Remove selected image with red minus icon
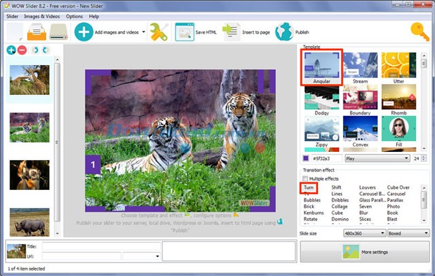Image resolution: width=435 pixels, height=276 pixels. pyautogui.click(x=22, y=50)
